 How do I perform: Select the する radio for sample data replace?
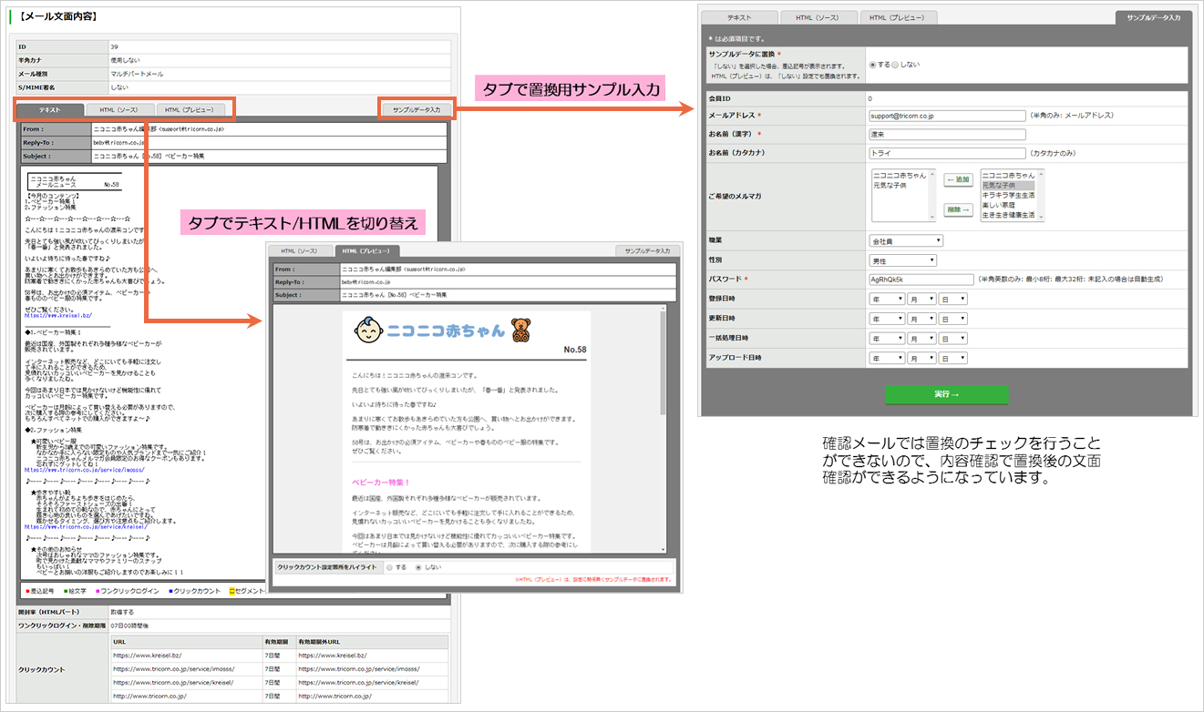pos(873,65)
